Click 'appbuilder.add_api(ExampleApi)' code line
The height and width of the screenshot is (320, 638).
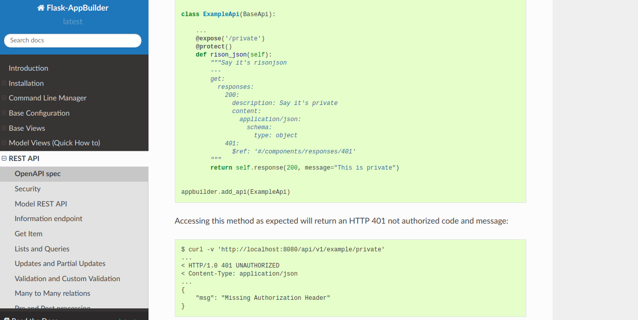236,192
